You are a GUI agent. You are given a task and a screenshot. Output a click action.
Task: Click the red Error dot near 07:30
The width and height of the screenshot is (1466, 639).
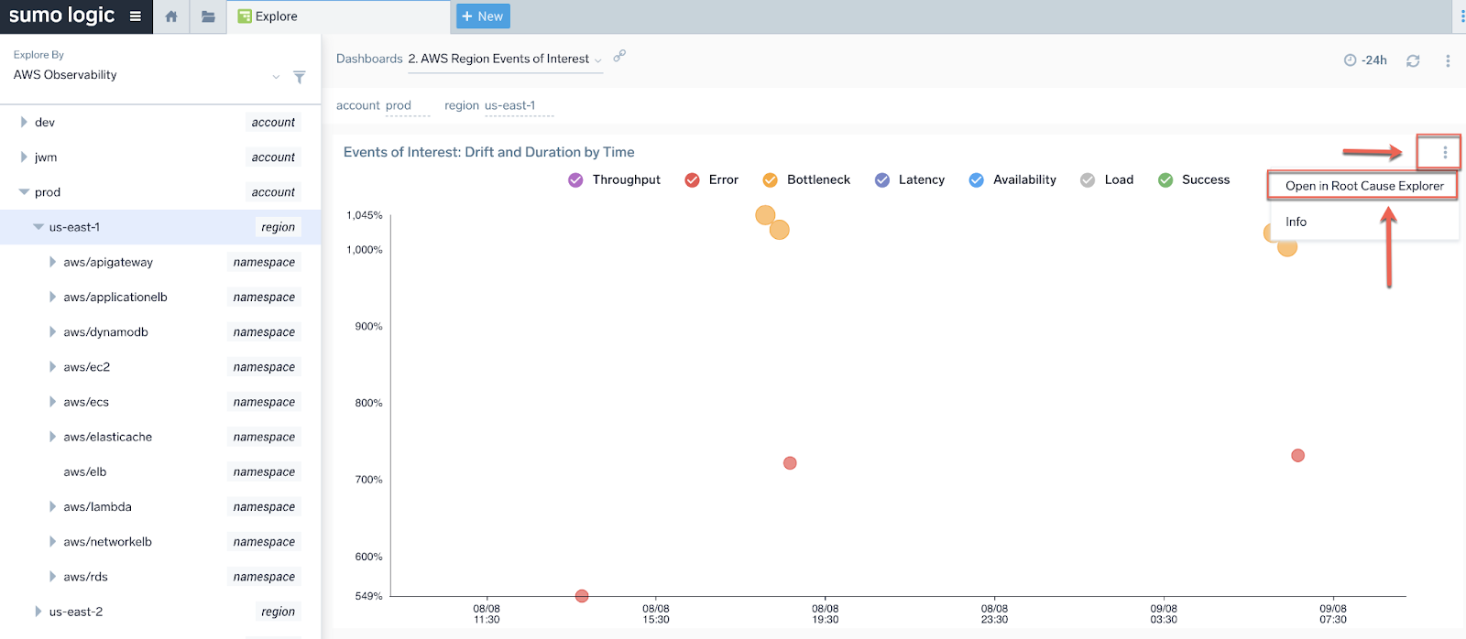click(1297, 456)
